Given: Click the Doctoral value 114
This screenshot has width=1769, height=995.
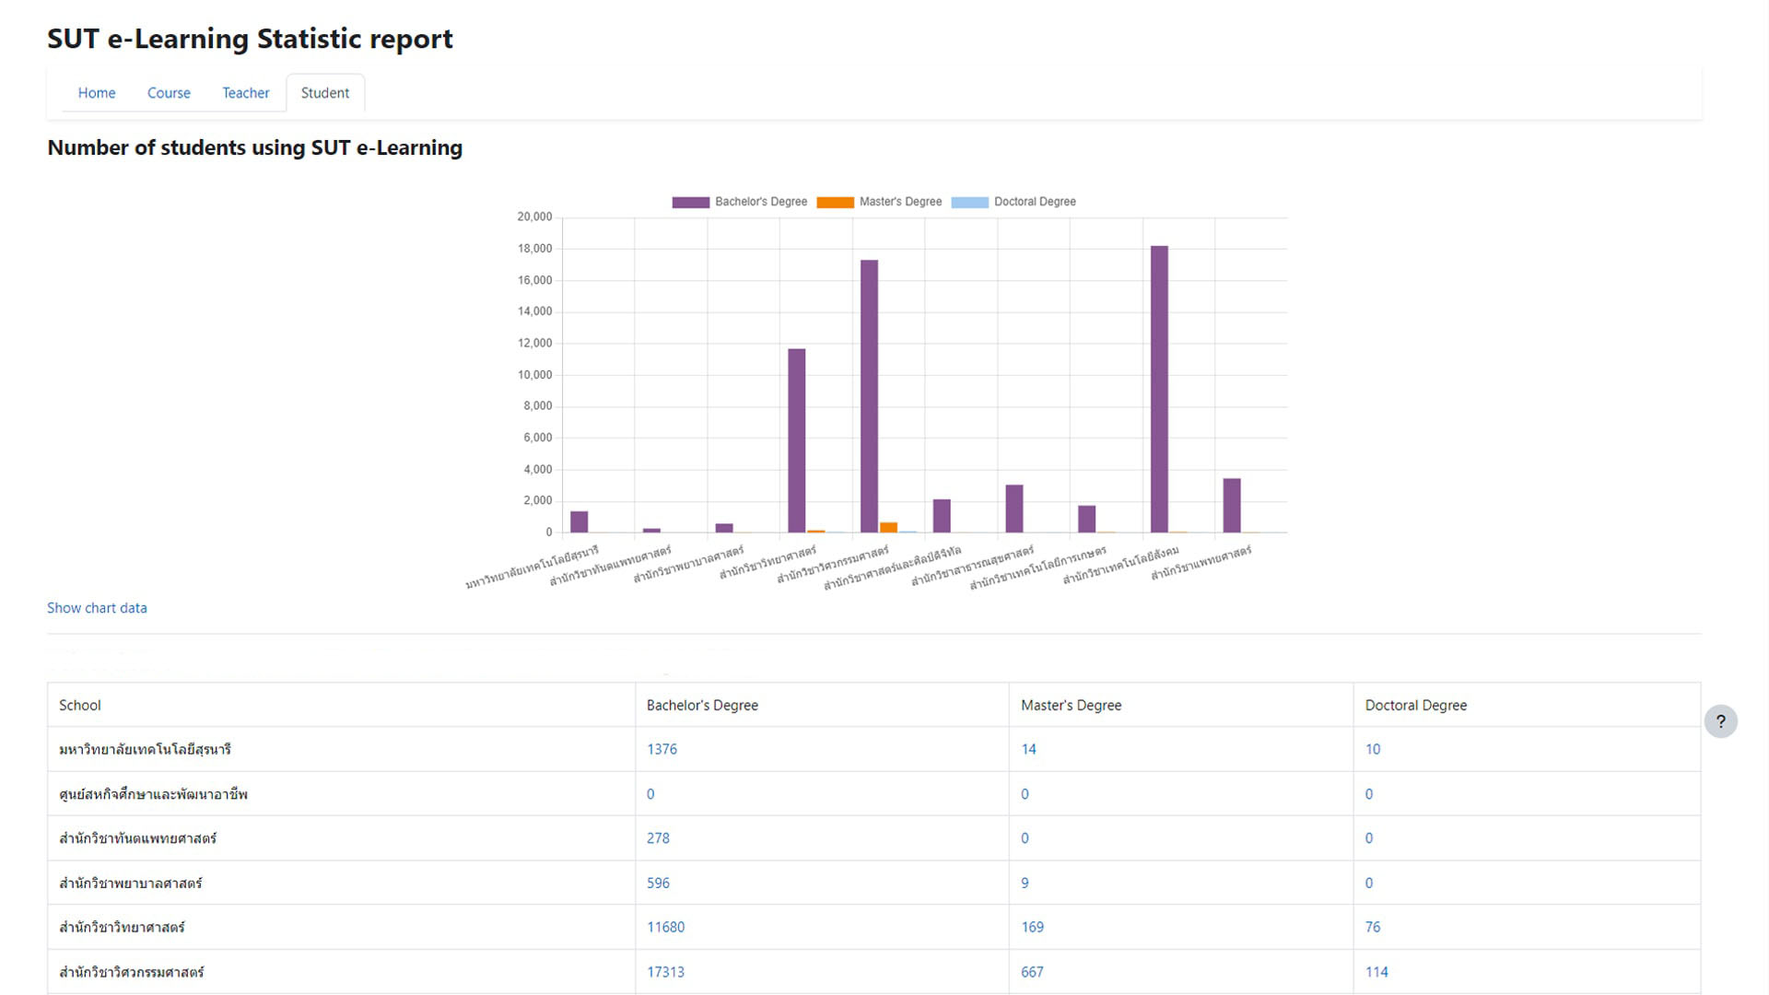Looking at the screenshot, I should click(x=1377, y=972).
